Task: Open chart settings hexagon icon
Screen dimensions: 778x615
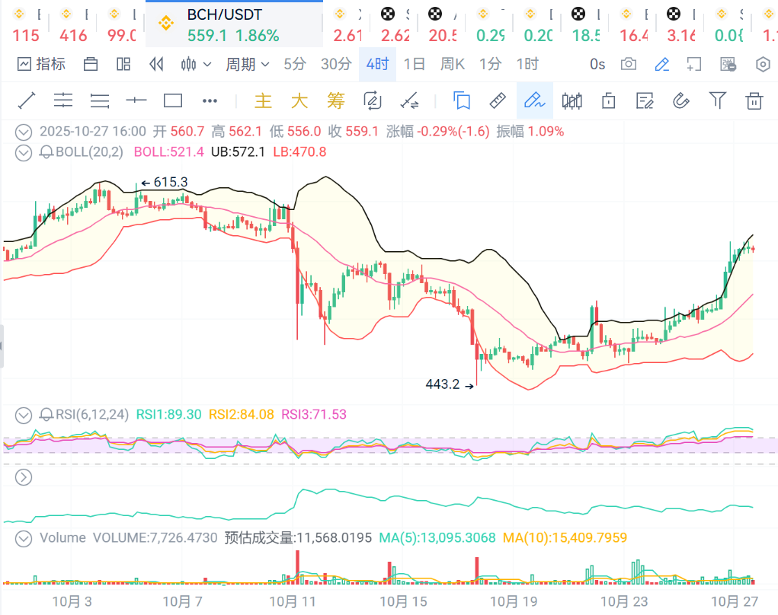Action: click(x=762, y=64)
